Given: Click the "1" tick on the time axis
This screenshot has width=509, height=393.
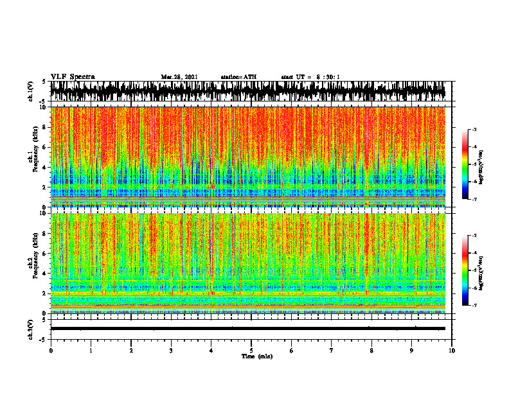Looking at the screenshot, I should (91, 351).
